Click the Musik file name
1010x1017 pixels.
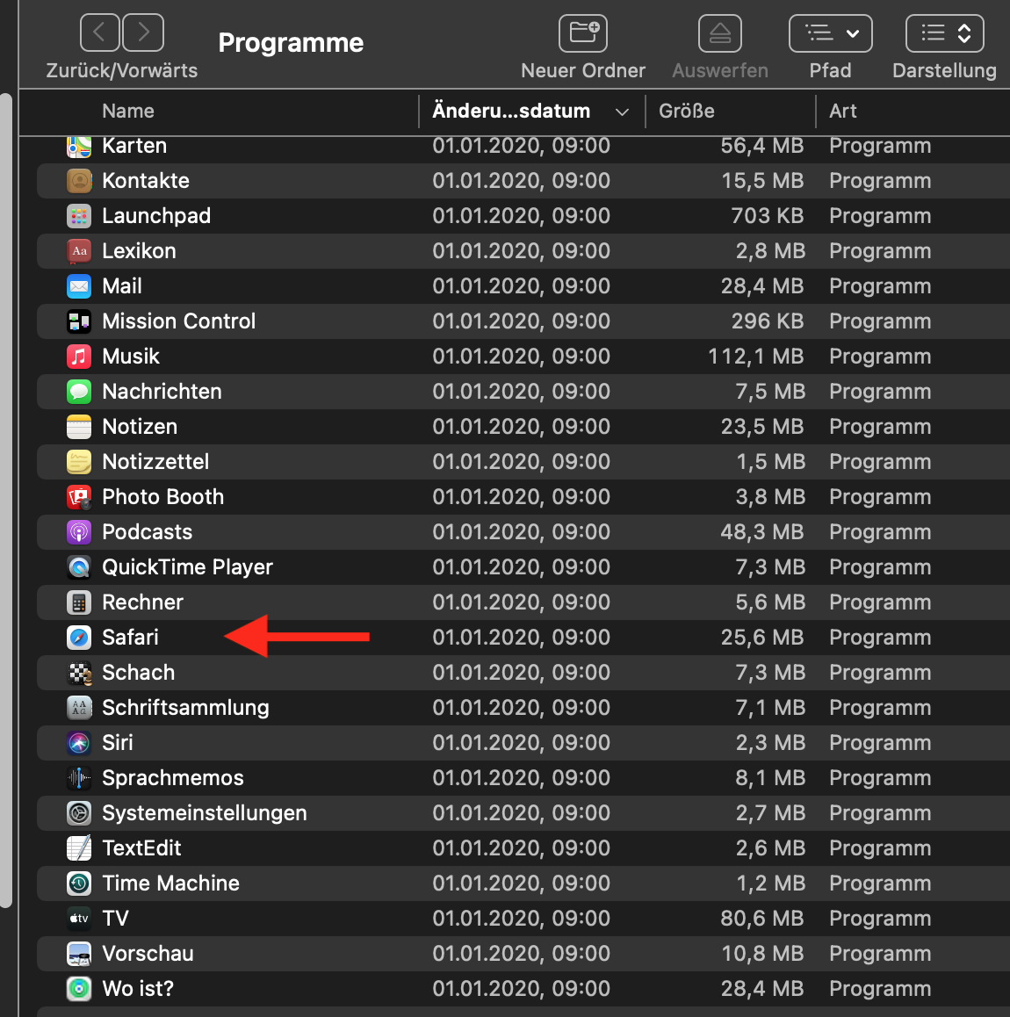click(131, 357)
